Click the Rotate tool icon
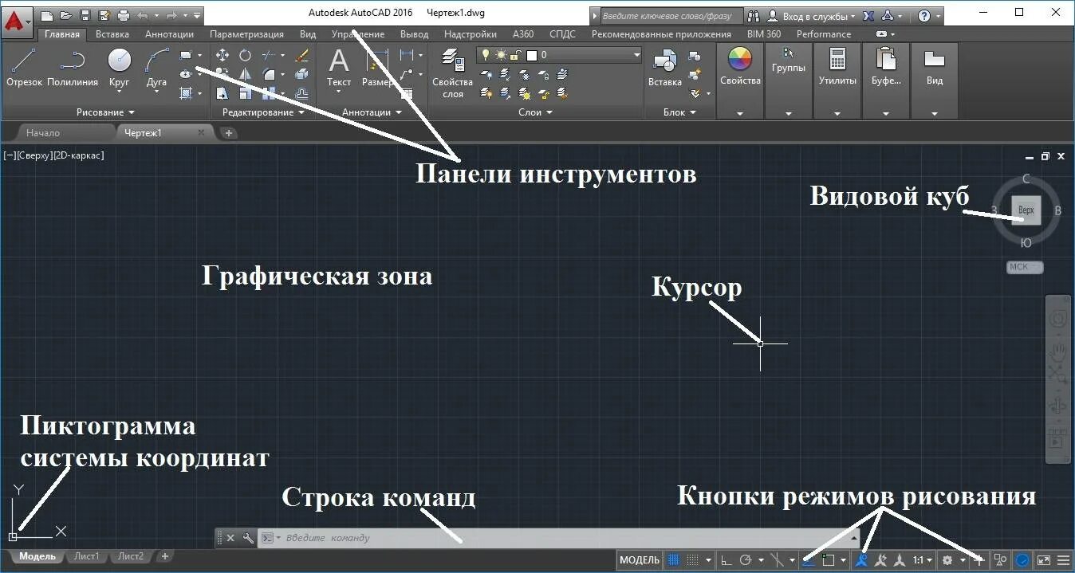This screenshot has width=1075, height=573. coord(245,55)
